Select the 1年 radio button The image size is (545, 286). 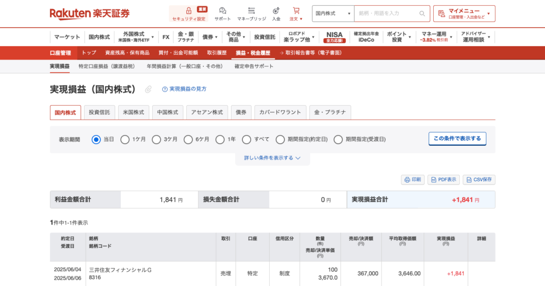click(220, 139)
